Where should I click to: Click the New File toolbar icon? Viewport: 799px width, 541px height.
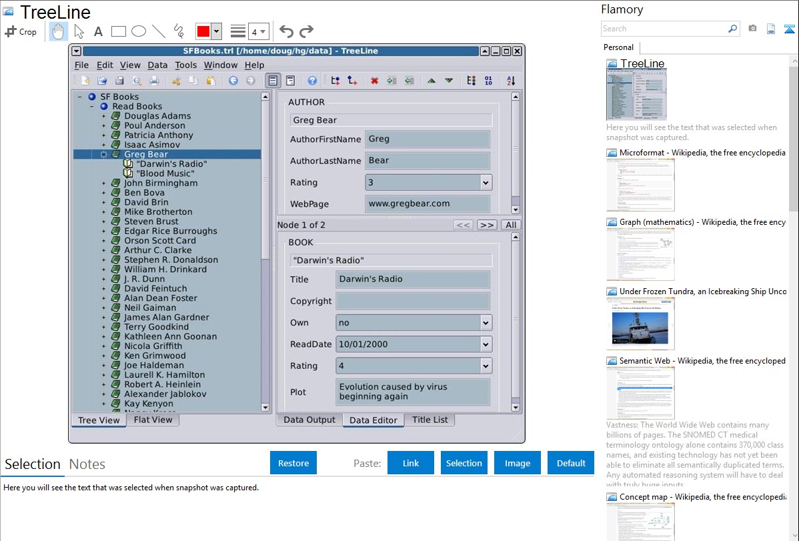click(x=85, y=81)
